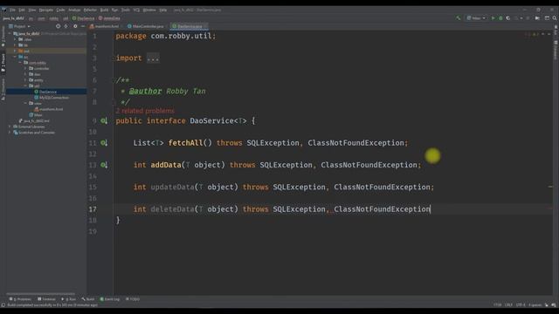Screen dimensions: 559x314
Task: Click implementation gutter icon on line 11
Action: 103,143
